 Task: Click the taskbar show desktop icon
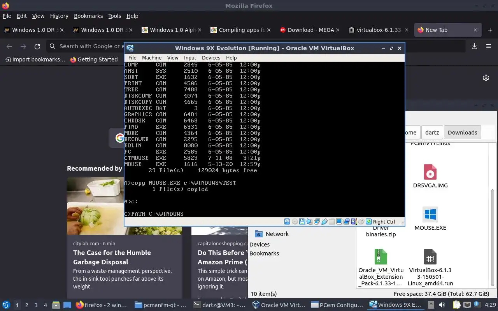click(67, 305)
